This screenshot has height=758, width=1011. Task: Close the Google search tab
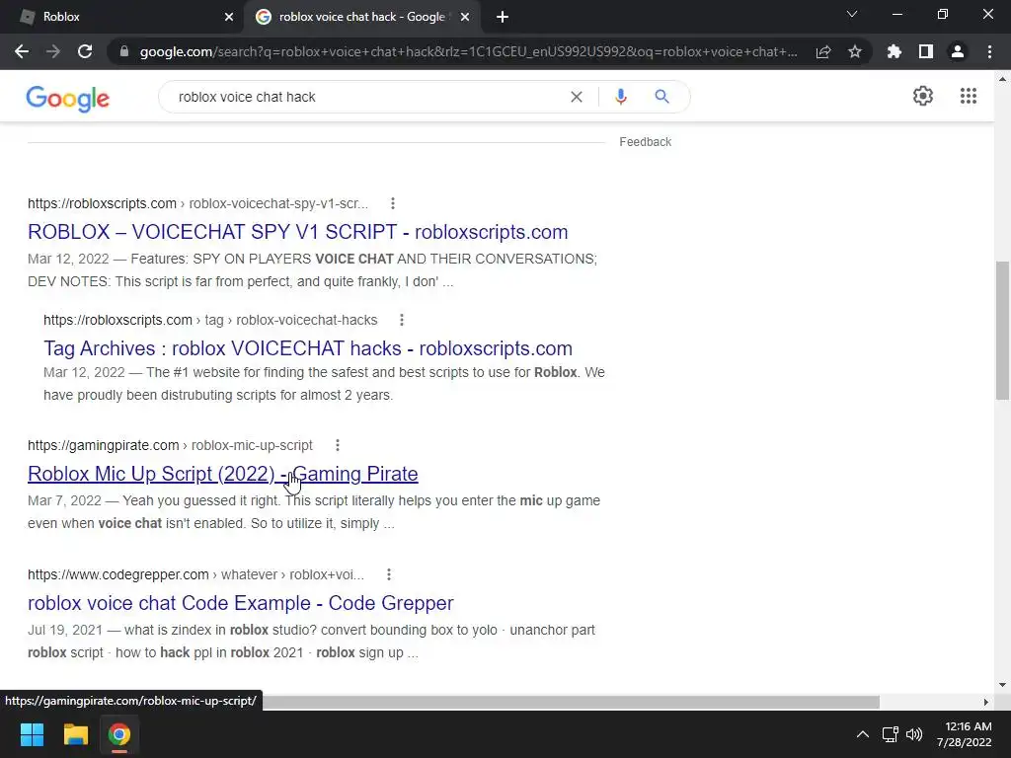tap(465, 18)
